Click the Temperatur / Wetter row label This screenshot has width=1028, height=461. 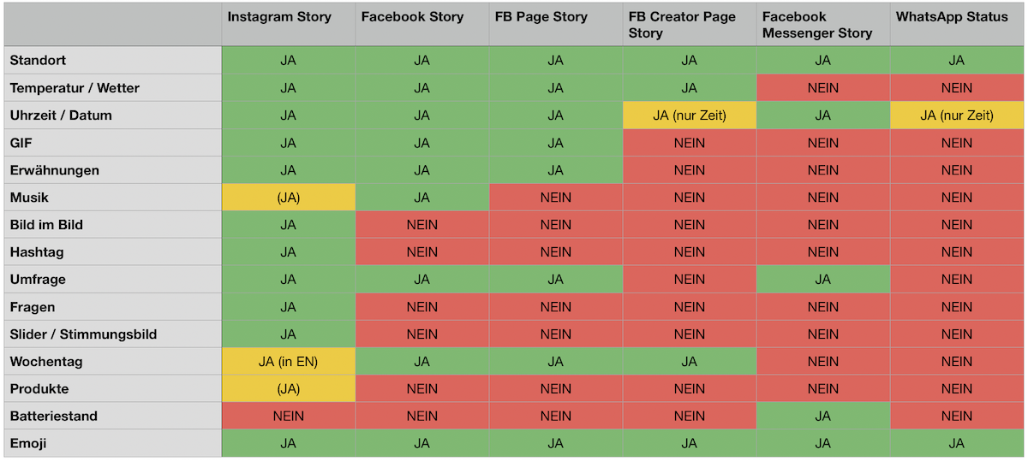[x=113, y=88]
